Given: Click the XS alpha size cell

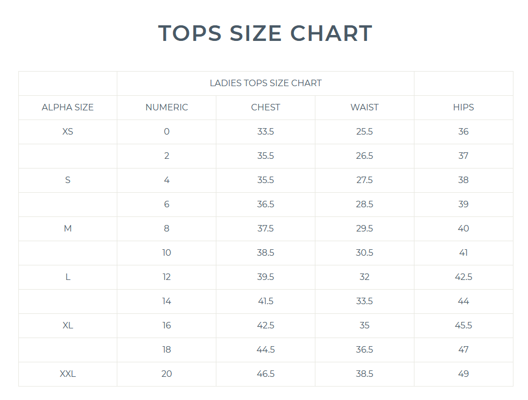Looking at the screenshot, I should point(68,131).
